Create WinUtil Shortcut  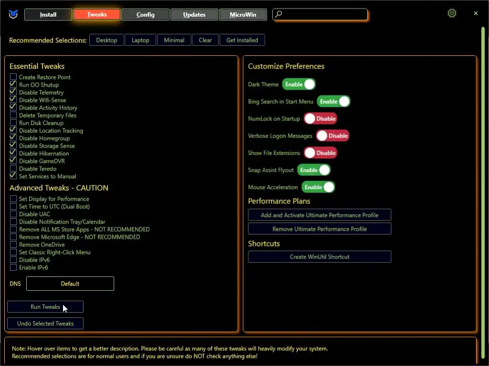[319, 257]
